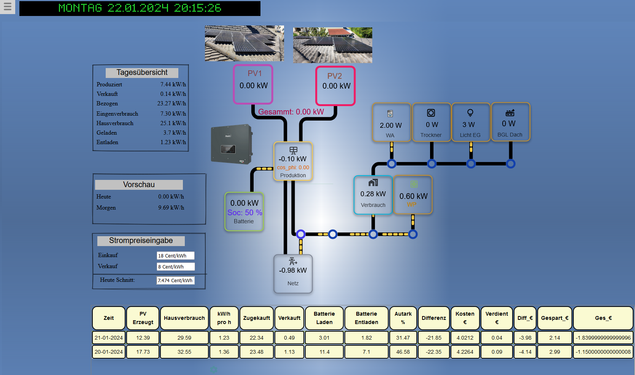The image size is (635, 375).
Task: Select the Einkauf price input field
Action: click(175, 256)
